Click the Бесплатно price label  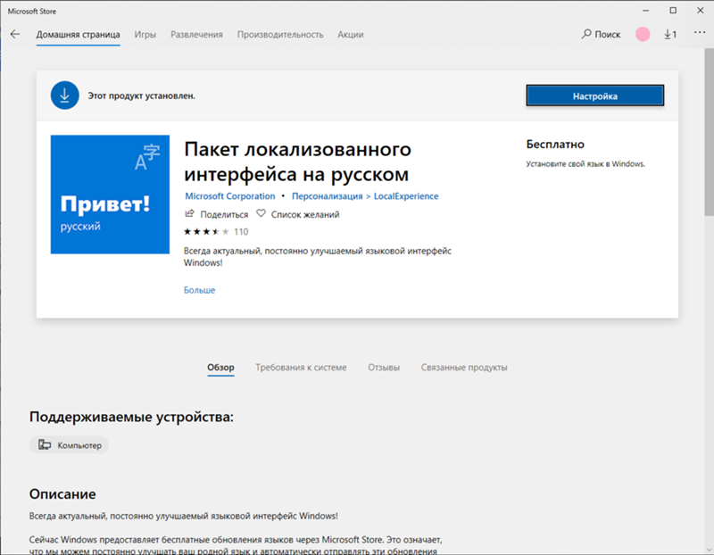555,145
